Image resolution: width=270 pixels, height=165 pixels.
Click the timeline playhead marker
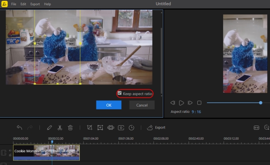point(52,142)
